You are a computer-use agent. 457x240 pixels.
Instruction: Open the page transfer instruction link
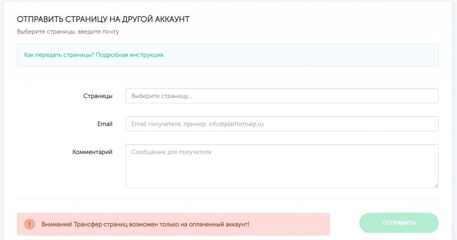(x=94, y=55)
